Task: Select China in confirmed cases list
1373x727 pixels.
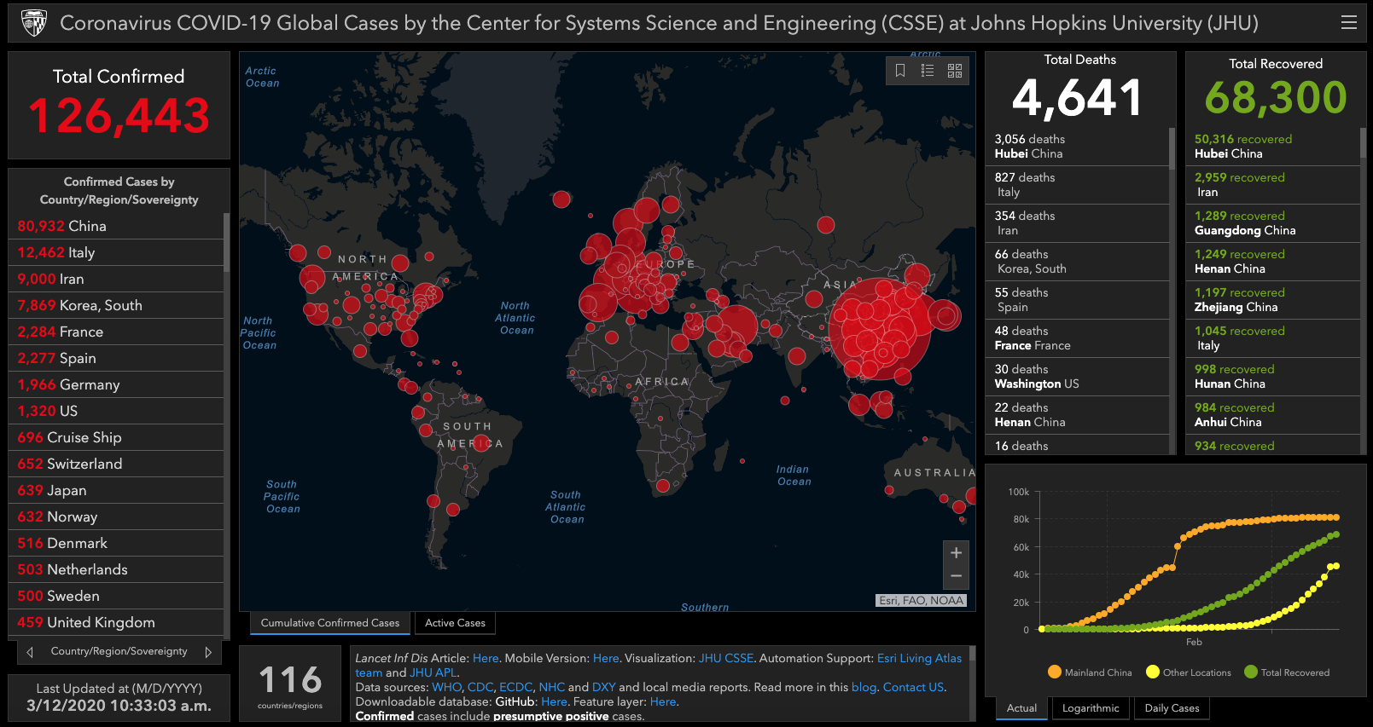Action: coord(116,226)
